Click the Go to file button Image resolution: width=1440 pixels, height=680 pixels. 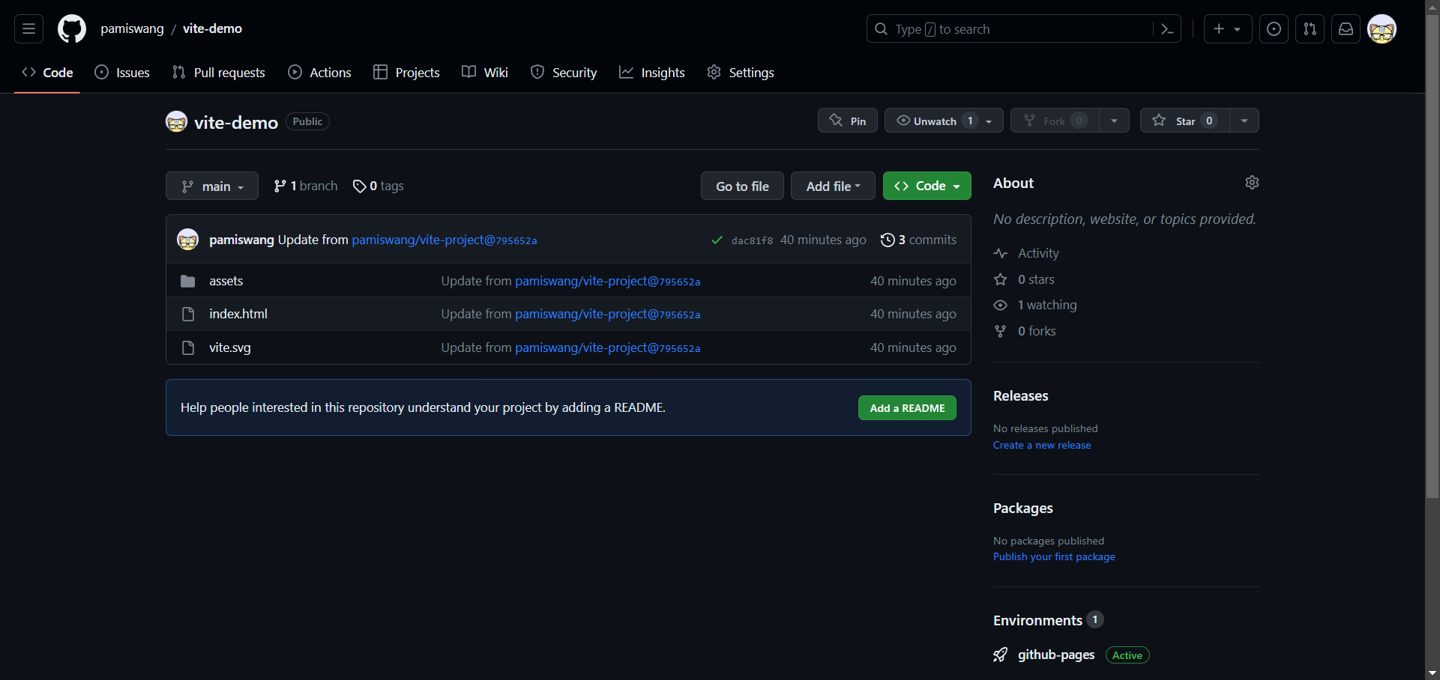742,186
